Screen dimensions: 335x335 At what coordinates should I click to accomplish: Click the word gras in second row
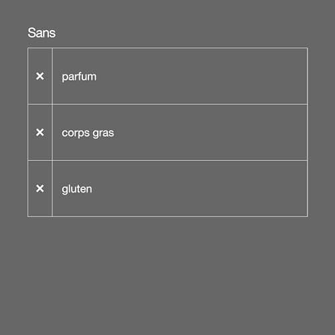point(103,134)
